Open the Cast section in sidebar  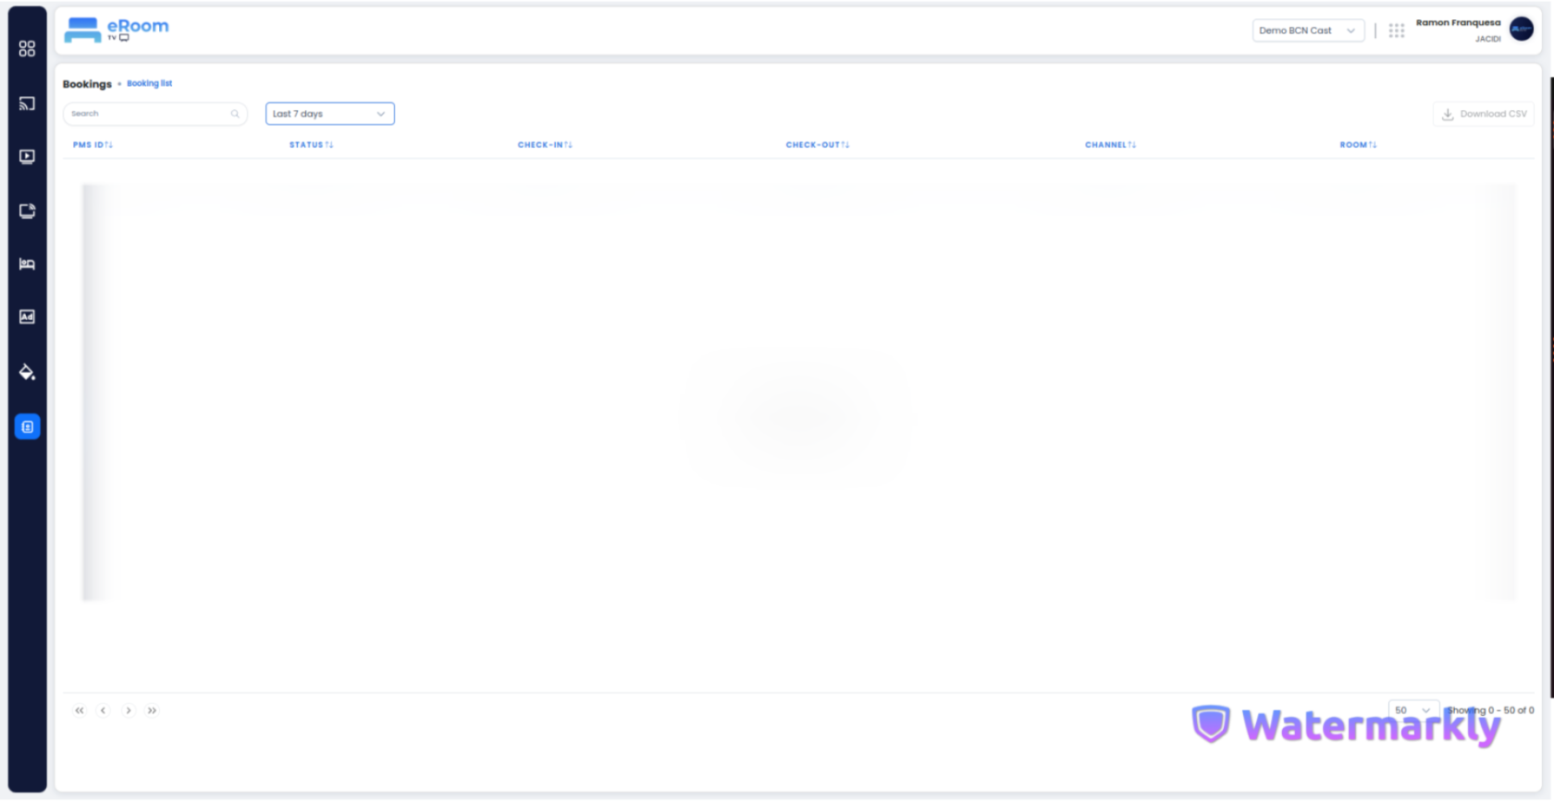point(27,104)
